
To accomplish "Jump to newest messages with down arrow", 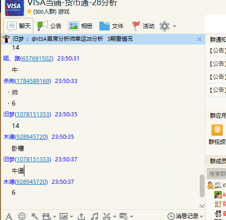I will click(x=202, y=205).
